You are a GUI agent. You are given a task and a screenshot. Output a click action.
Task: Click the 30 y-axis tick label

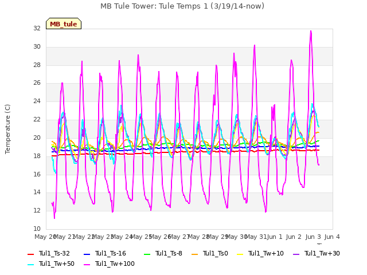(x=37, y=46)
